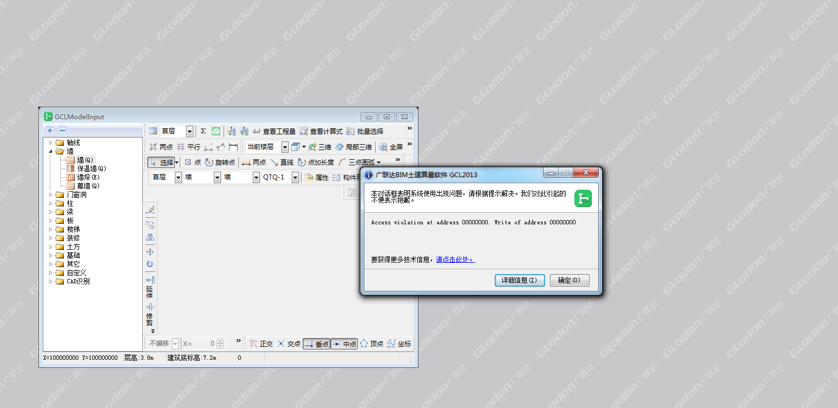Toggle 交点 intersection snap
The image size is (838, 408).
289,344
